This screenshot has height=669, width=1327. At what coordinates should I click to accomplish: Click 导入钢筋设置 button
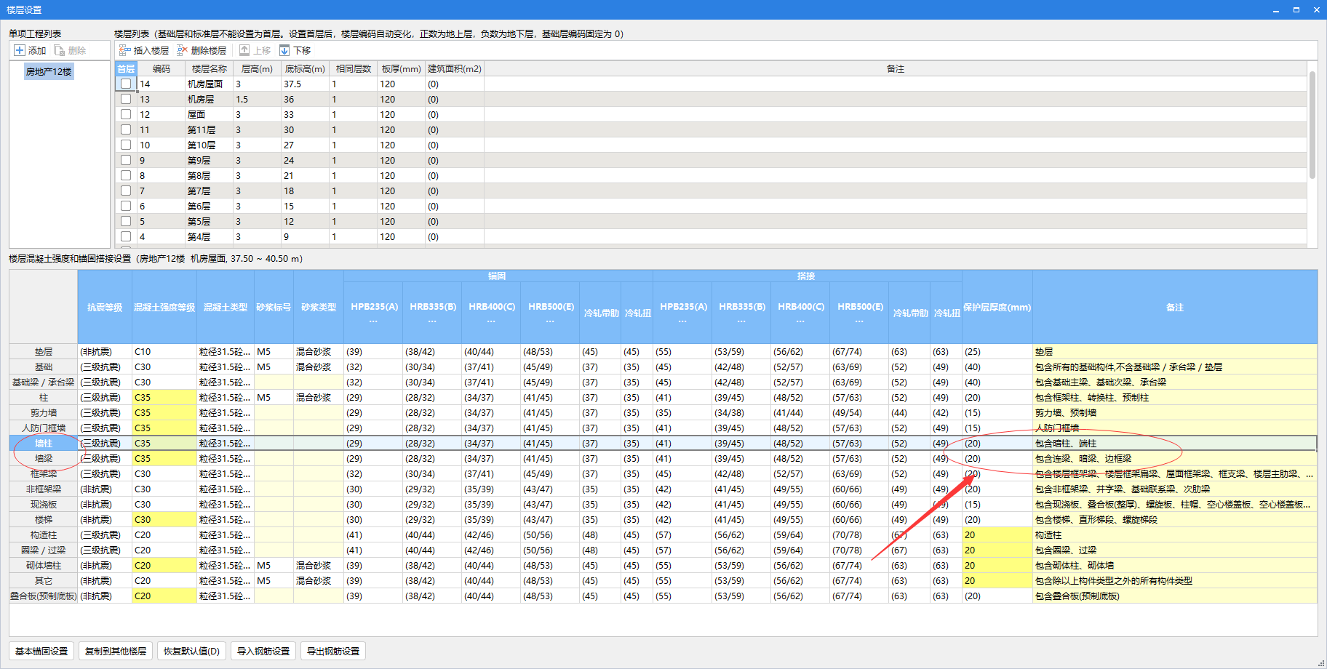coord(263,651)
